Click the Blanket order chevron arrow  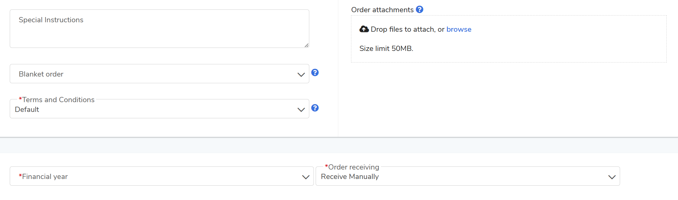point(301,74)
